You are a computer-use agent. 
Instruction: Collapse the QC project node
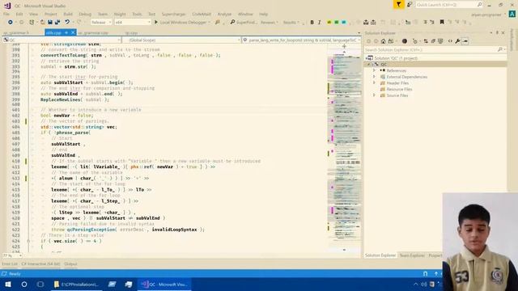(x=369, y=65)
